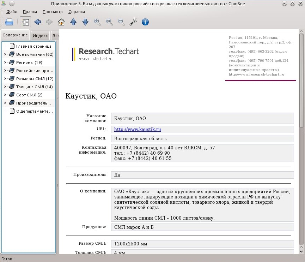Image resolution: width=305 pixels, height=262 pixels.
Task: Reset zoom with the 1:1 magnifier
Action: pyautogui.click(x=109, y=22)
